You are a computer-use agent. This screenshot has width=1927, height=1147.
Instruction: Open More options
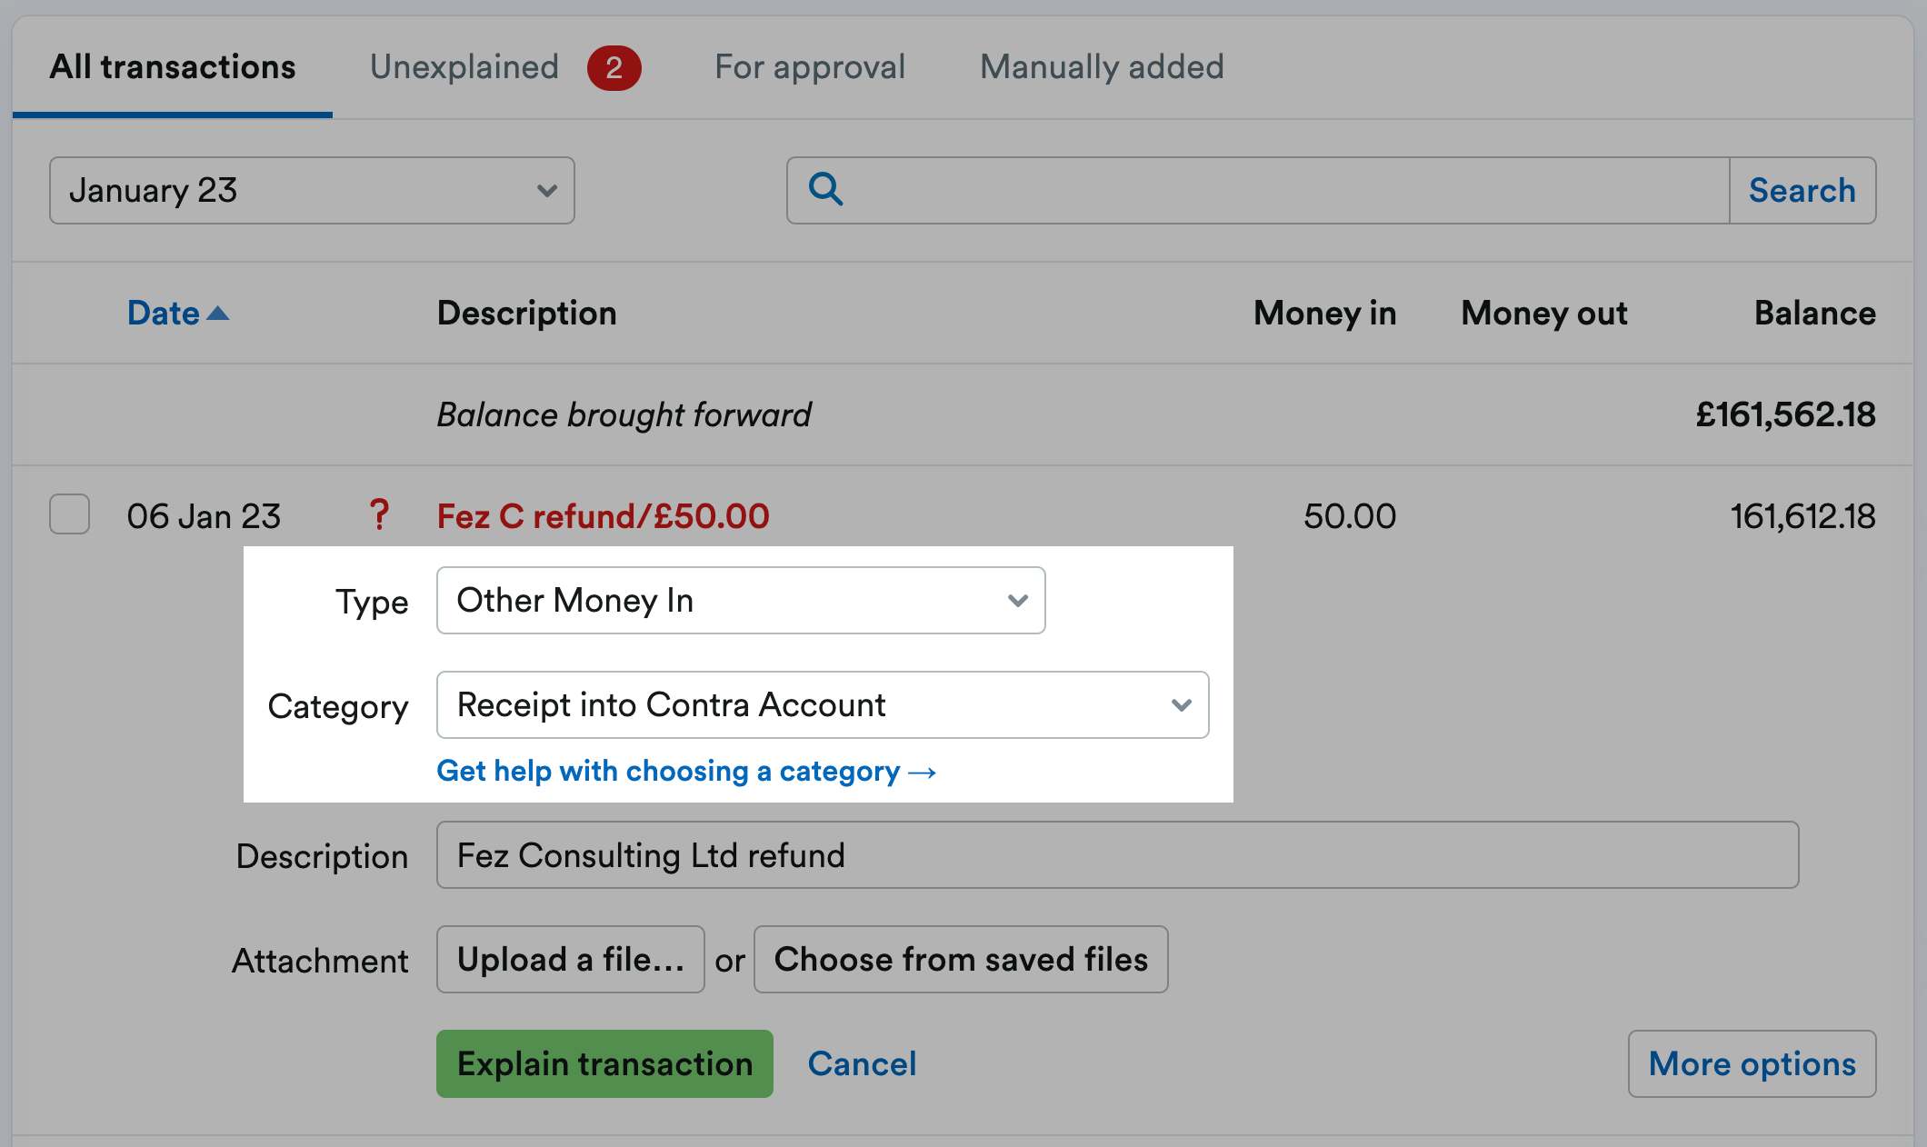click(x=1752, y=1063)
